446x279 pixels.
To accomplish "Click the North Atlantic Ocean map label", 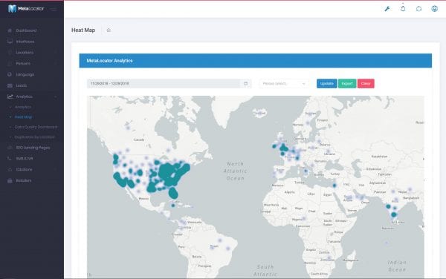I will coord(235,171).
